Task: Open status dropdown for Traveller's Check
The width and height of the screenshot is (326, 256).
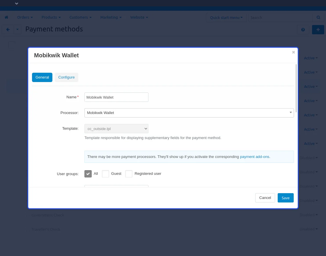Action: click(x=309, y=229)
